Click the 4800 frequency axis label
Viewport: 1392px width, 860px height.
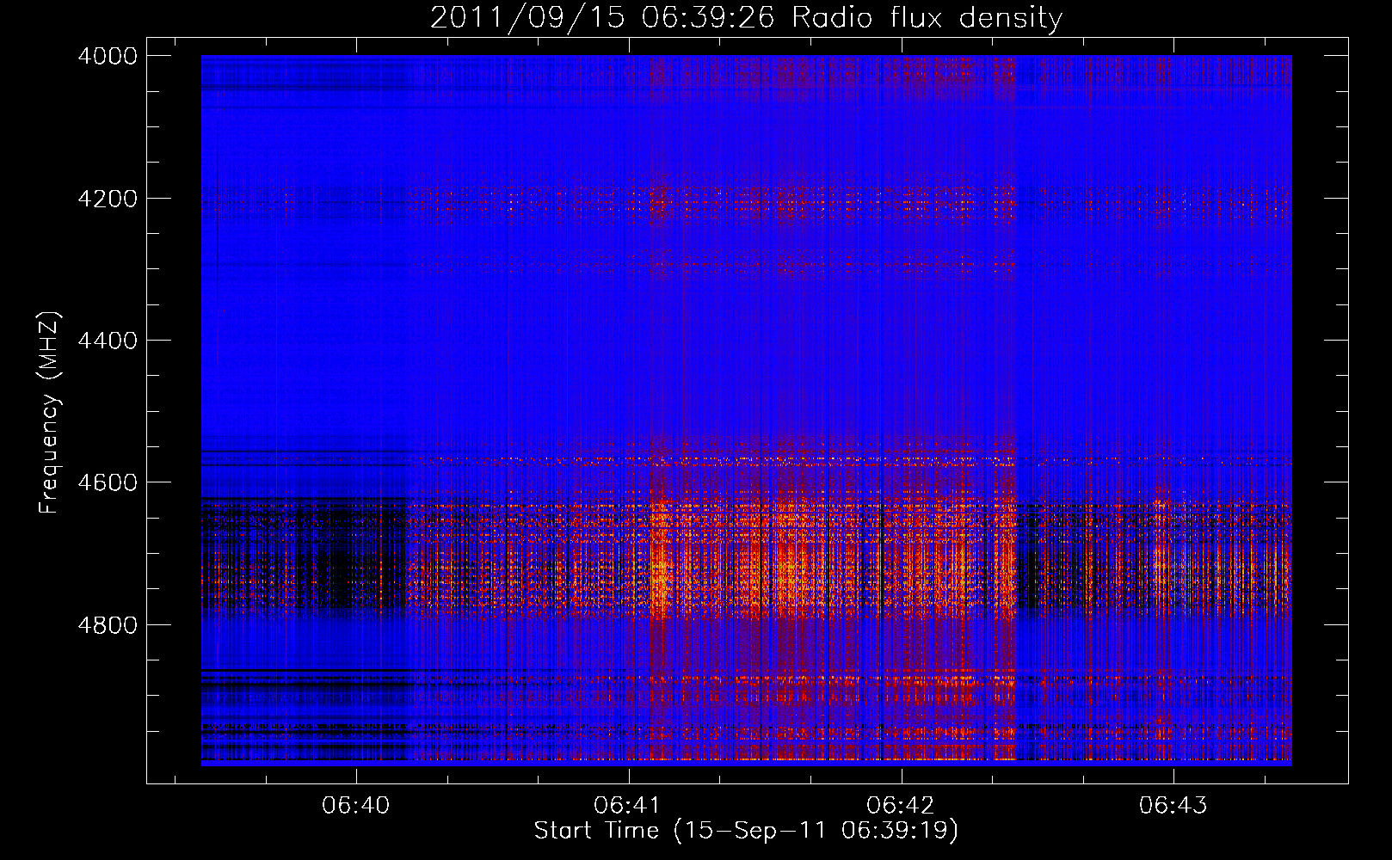tap(108, 625)
